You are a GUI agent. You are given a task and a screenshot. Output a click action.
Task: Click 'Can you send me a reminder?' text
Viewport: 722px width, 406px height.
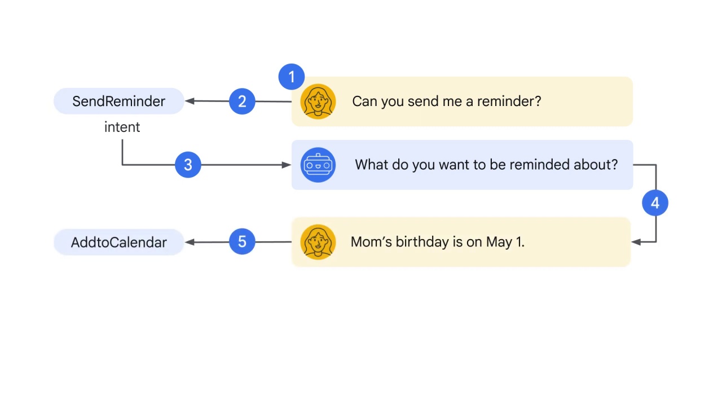pos(446,101)
